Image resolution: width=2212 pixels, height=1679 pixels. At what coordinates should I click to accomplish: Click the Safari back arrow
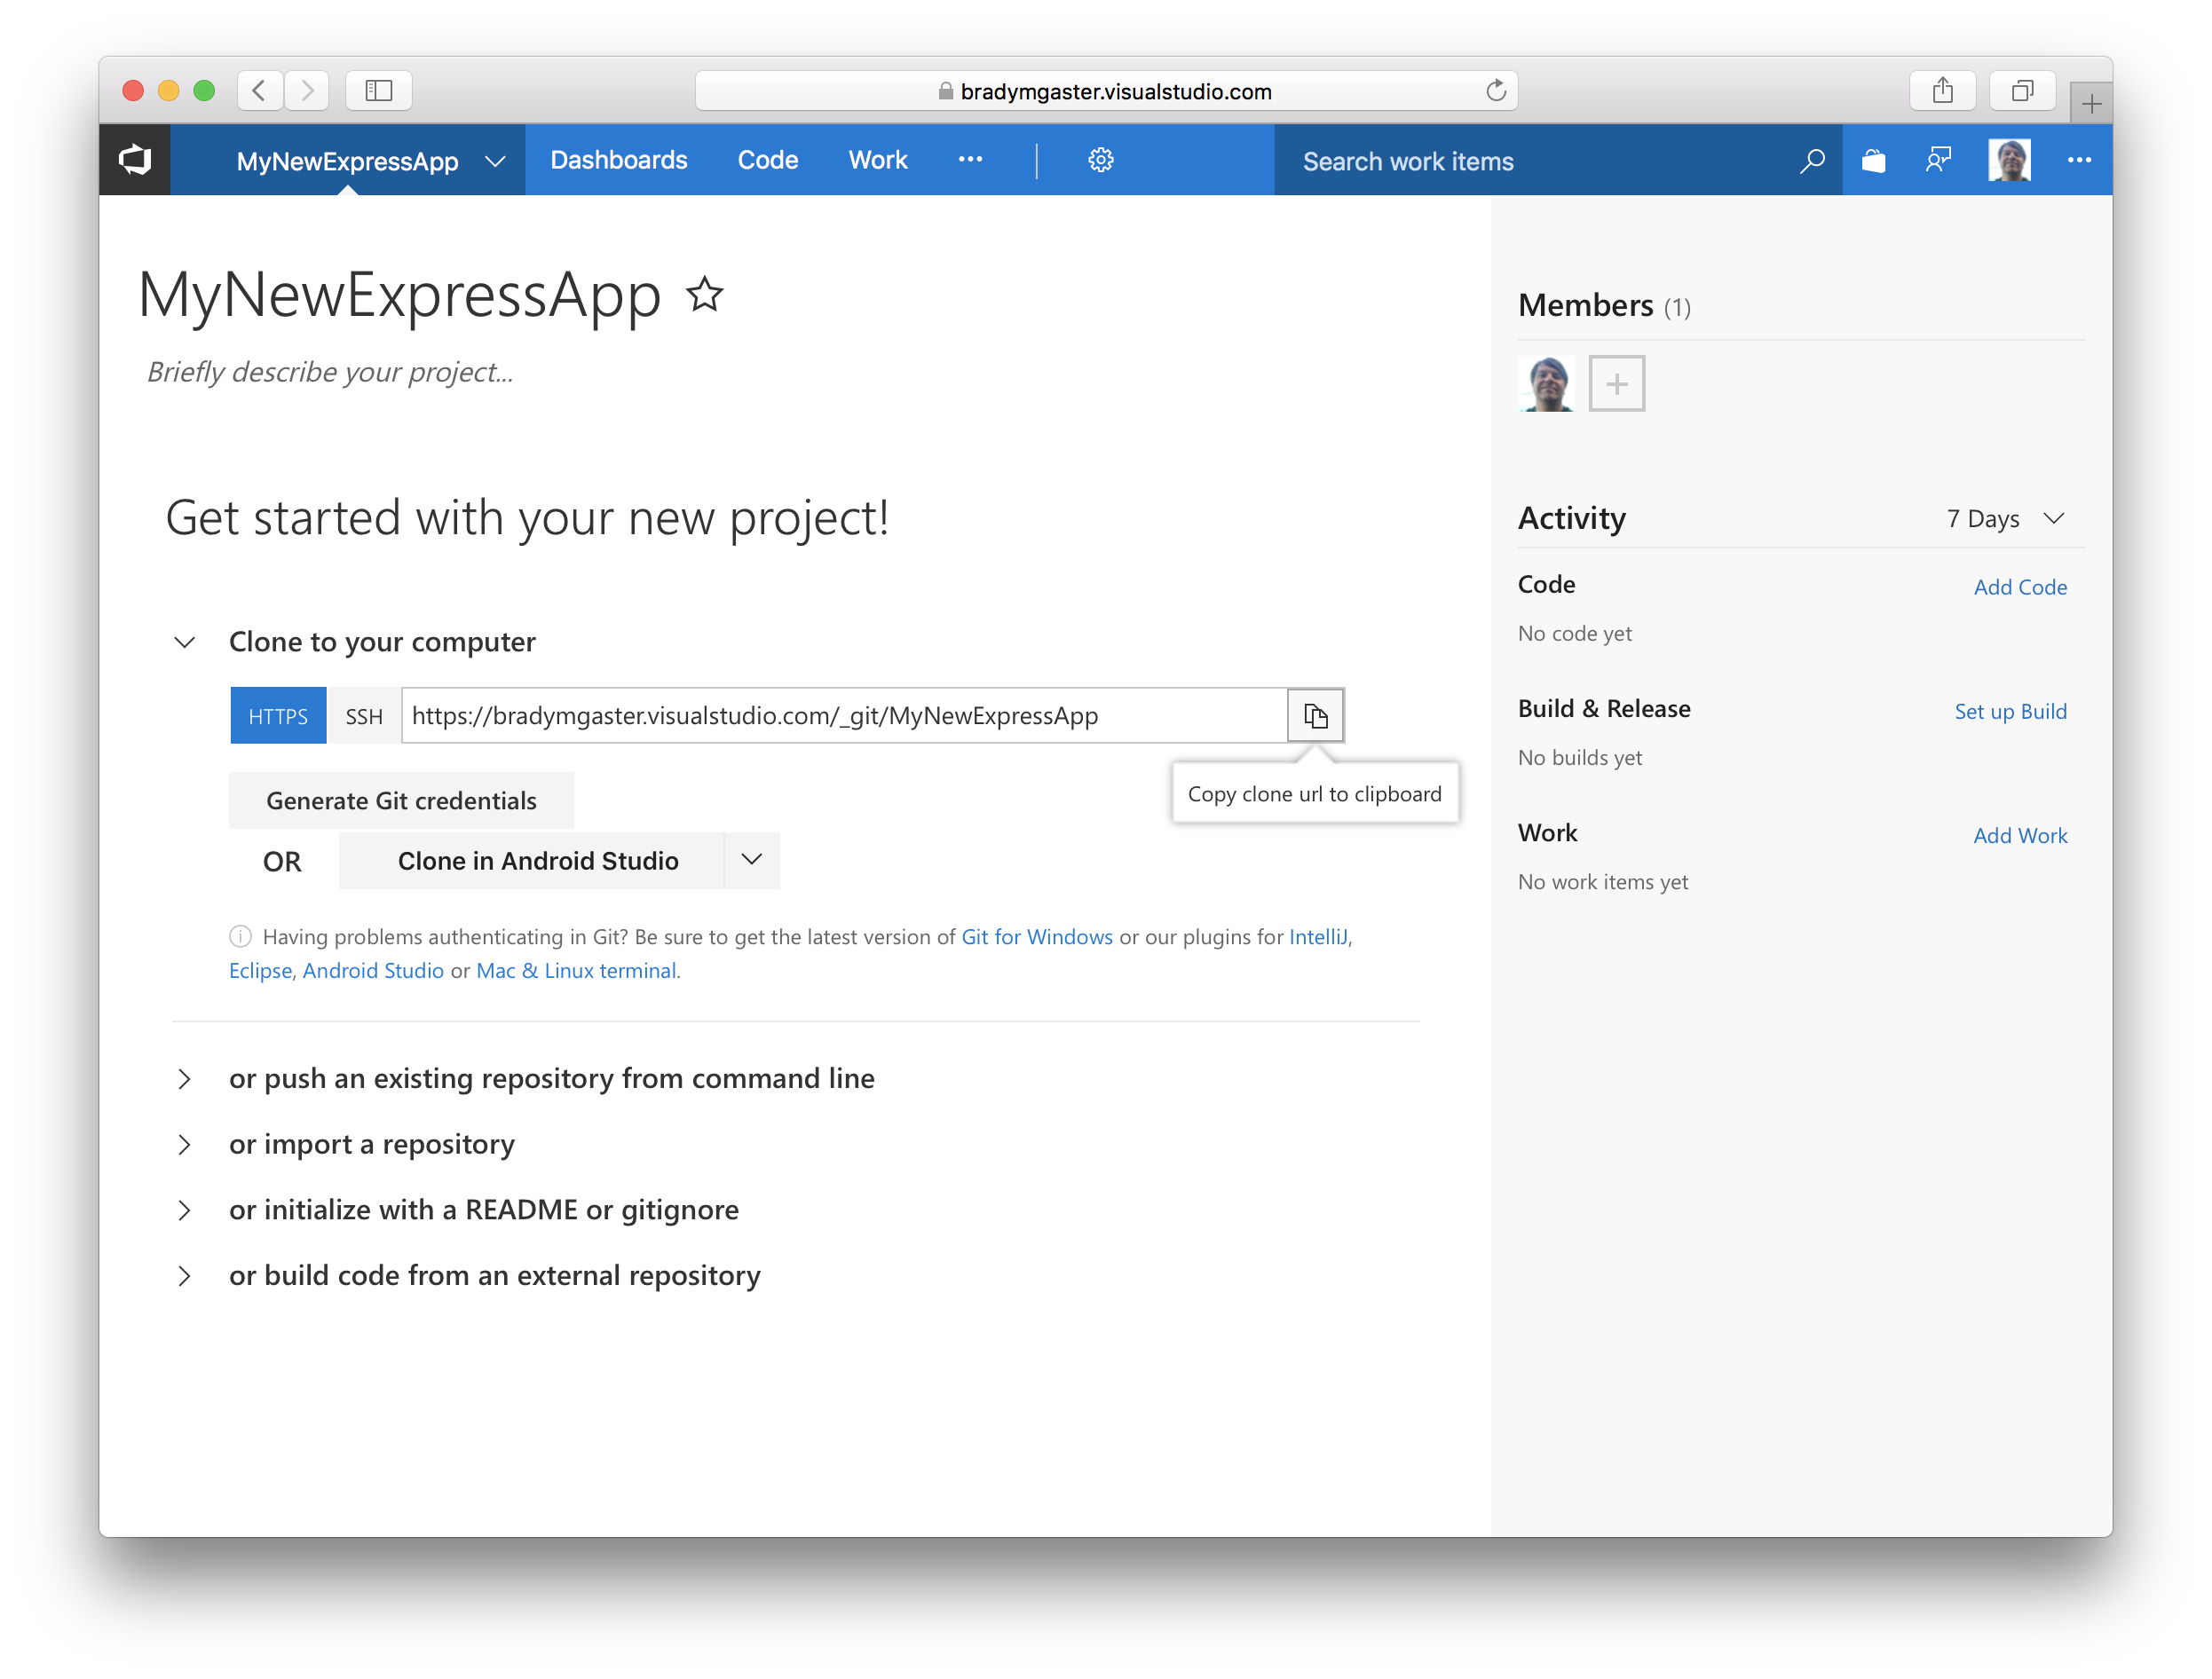(x=259, y=91)
